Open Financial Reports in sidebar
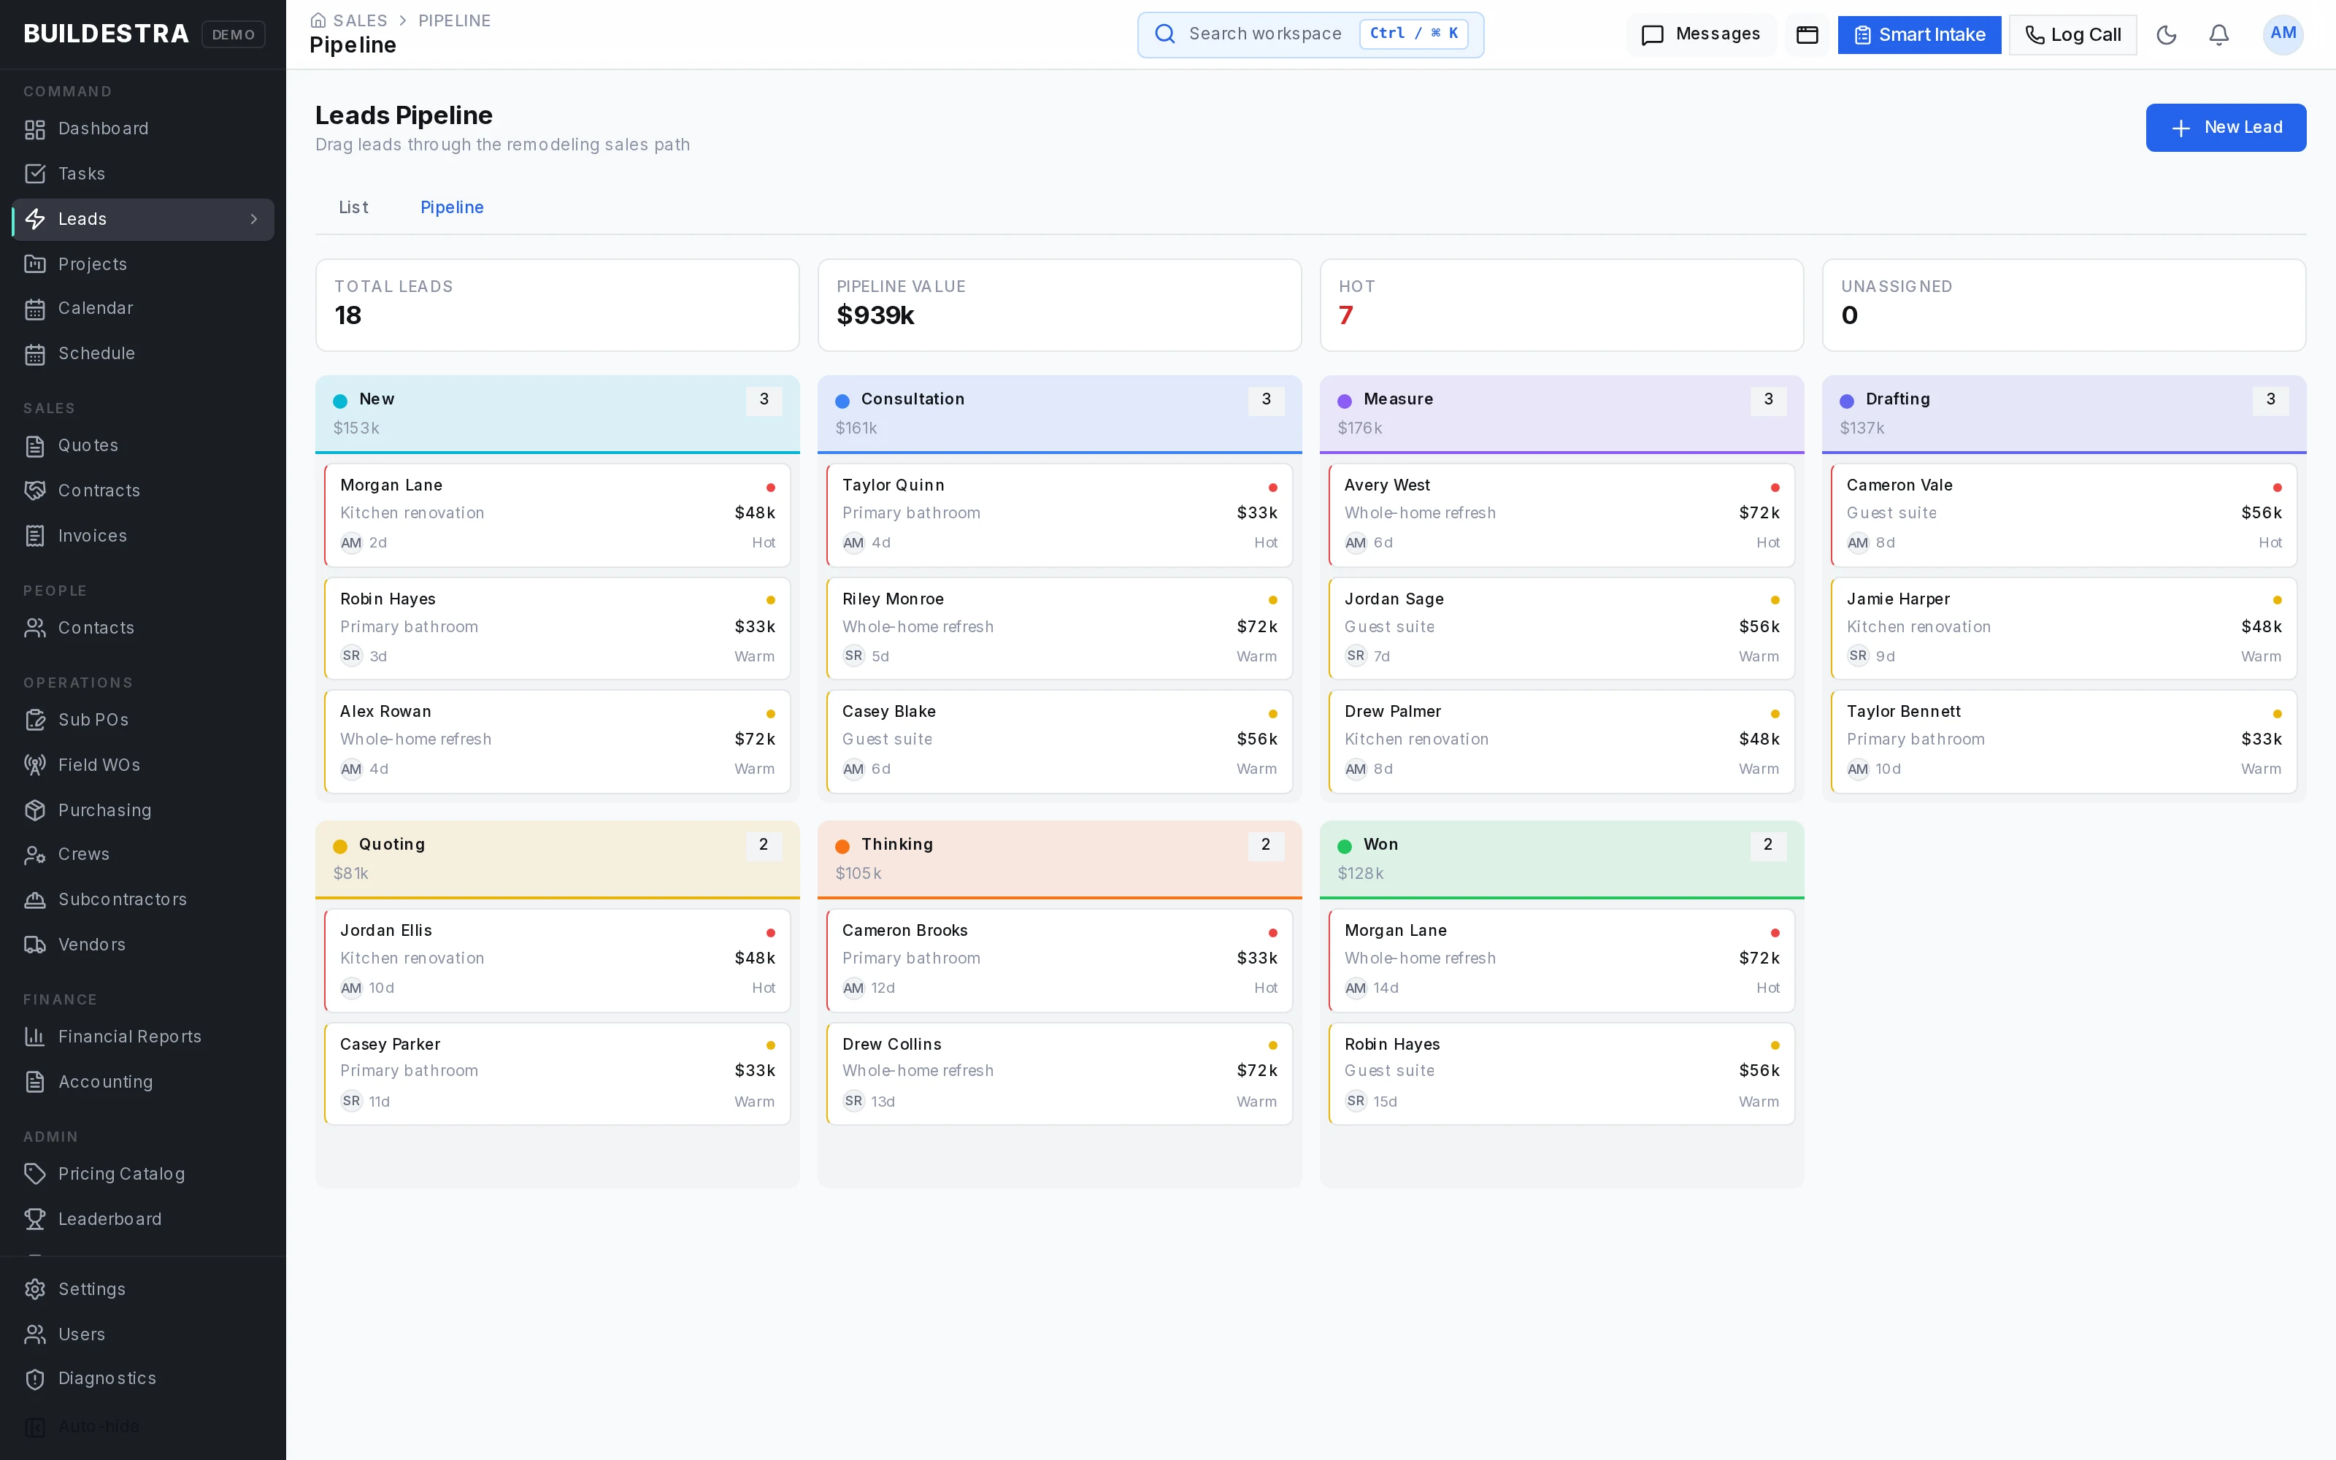2336x1460 pixels. [143, 1037]
